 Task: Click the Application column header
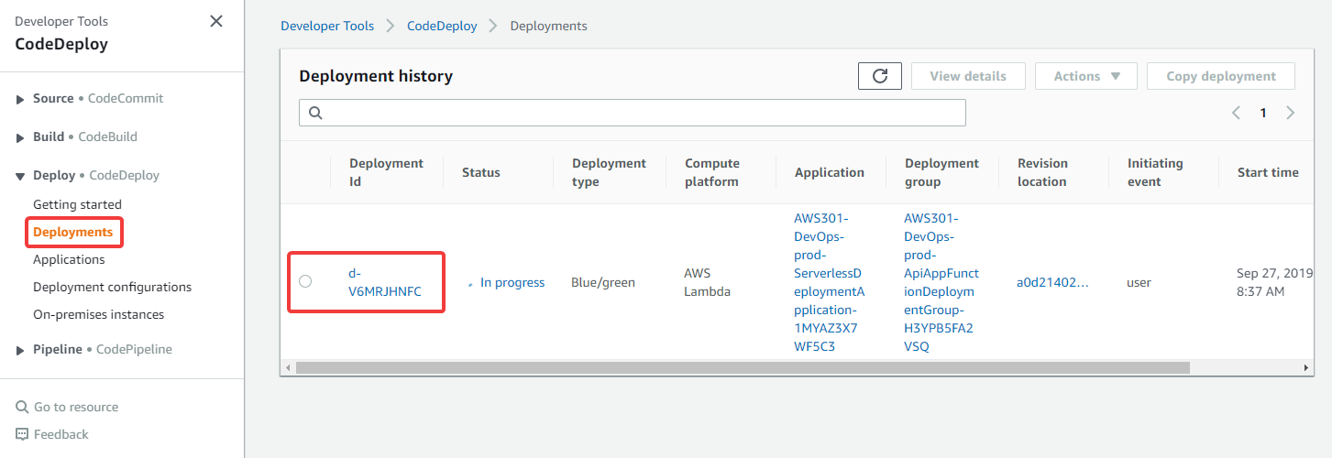[830, 172]
